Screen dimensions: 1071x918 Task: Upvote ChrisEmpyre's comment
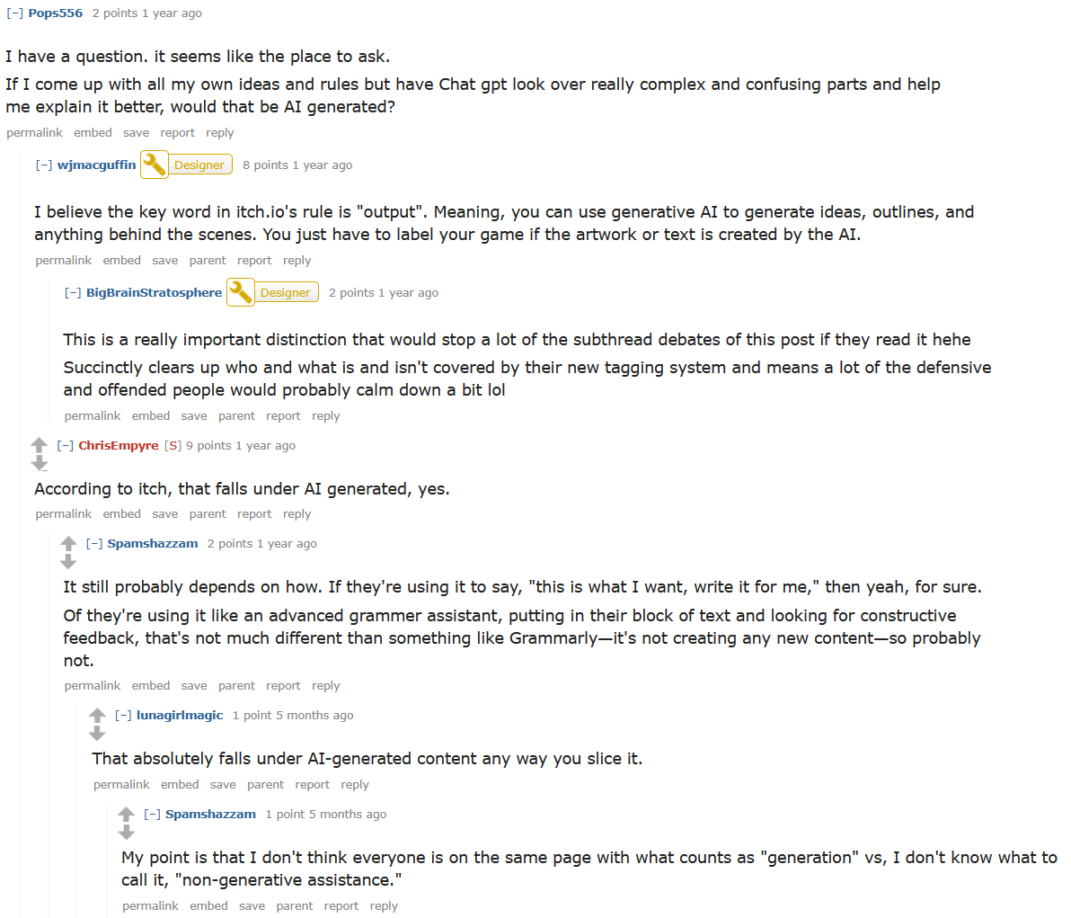39,445
